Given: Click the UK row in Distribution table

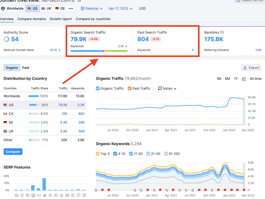Looking at the screenshot, I should point(43,131).
